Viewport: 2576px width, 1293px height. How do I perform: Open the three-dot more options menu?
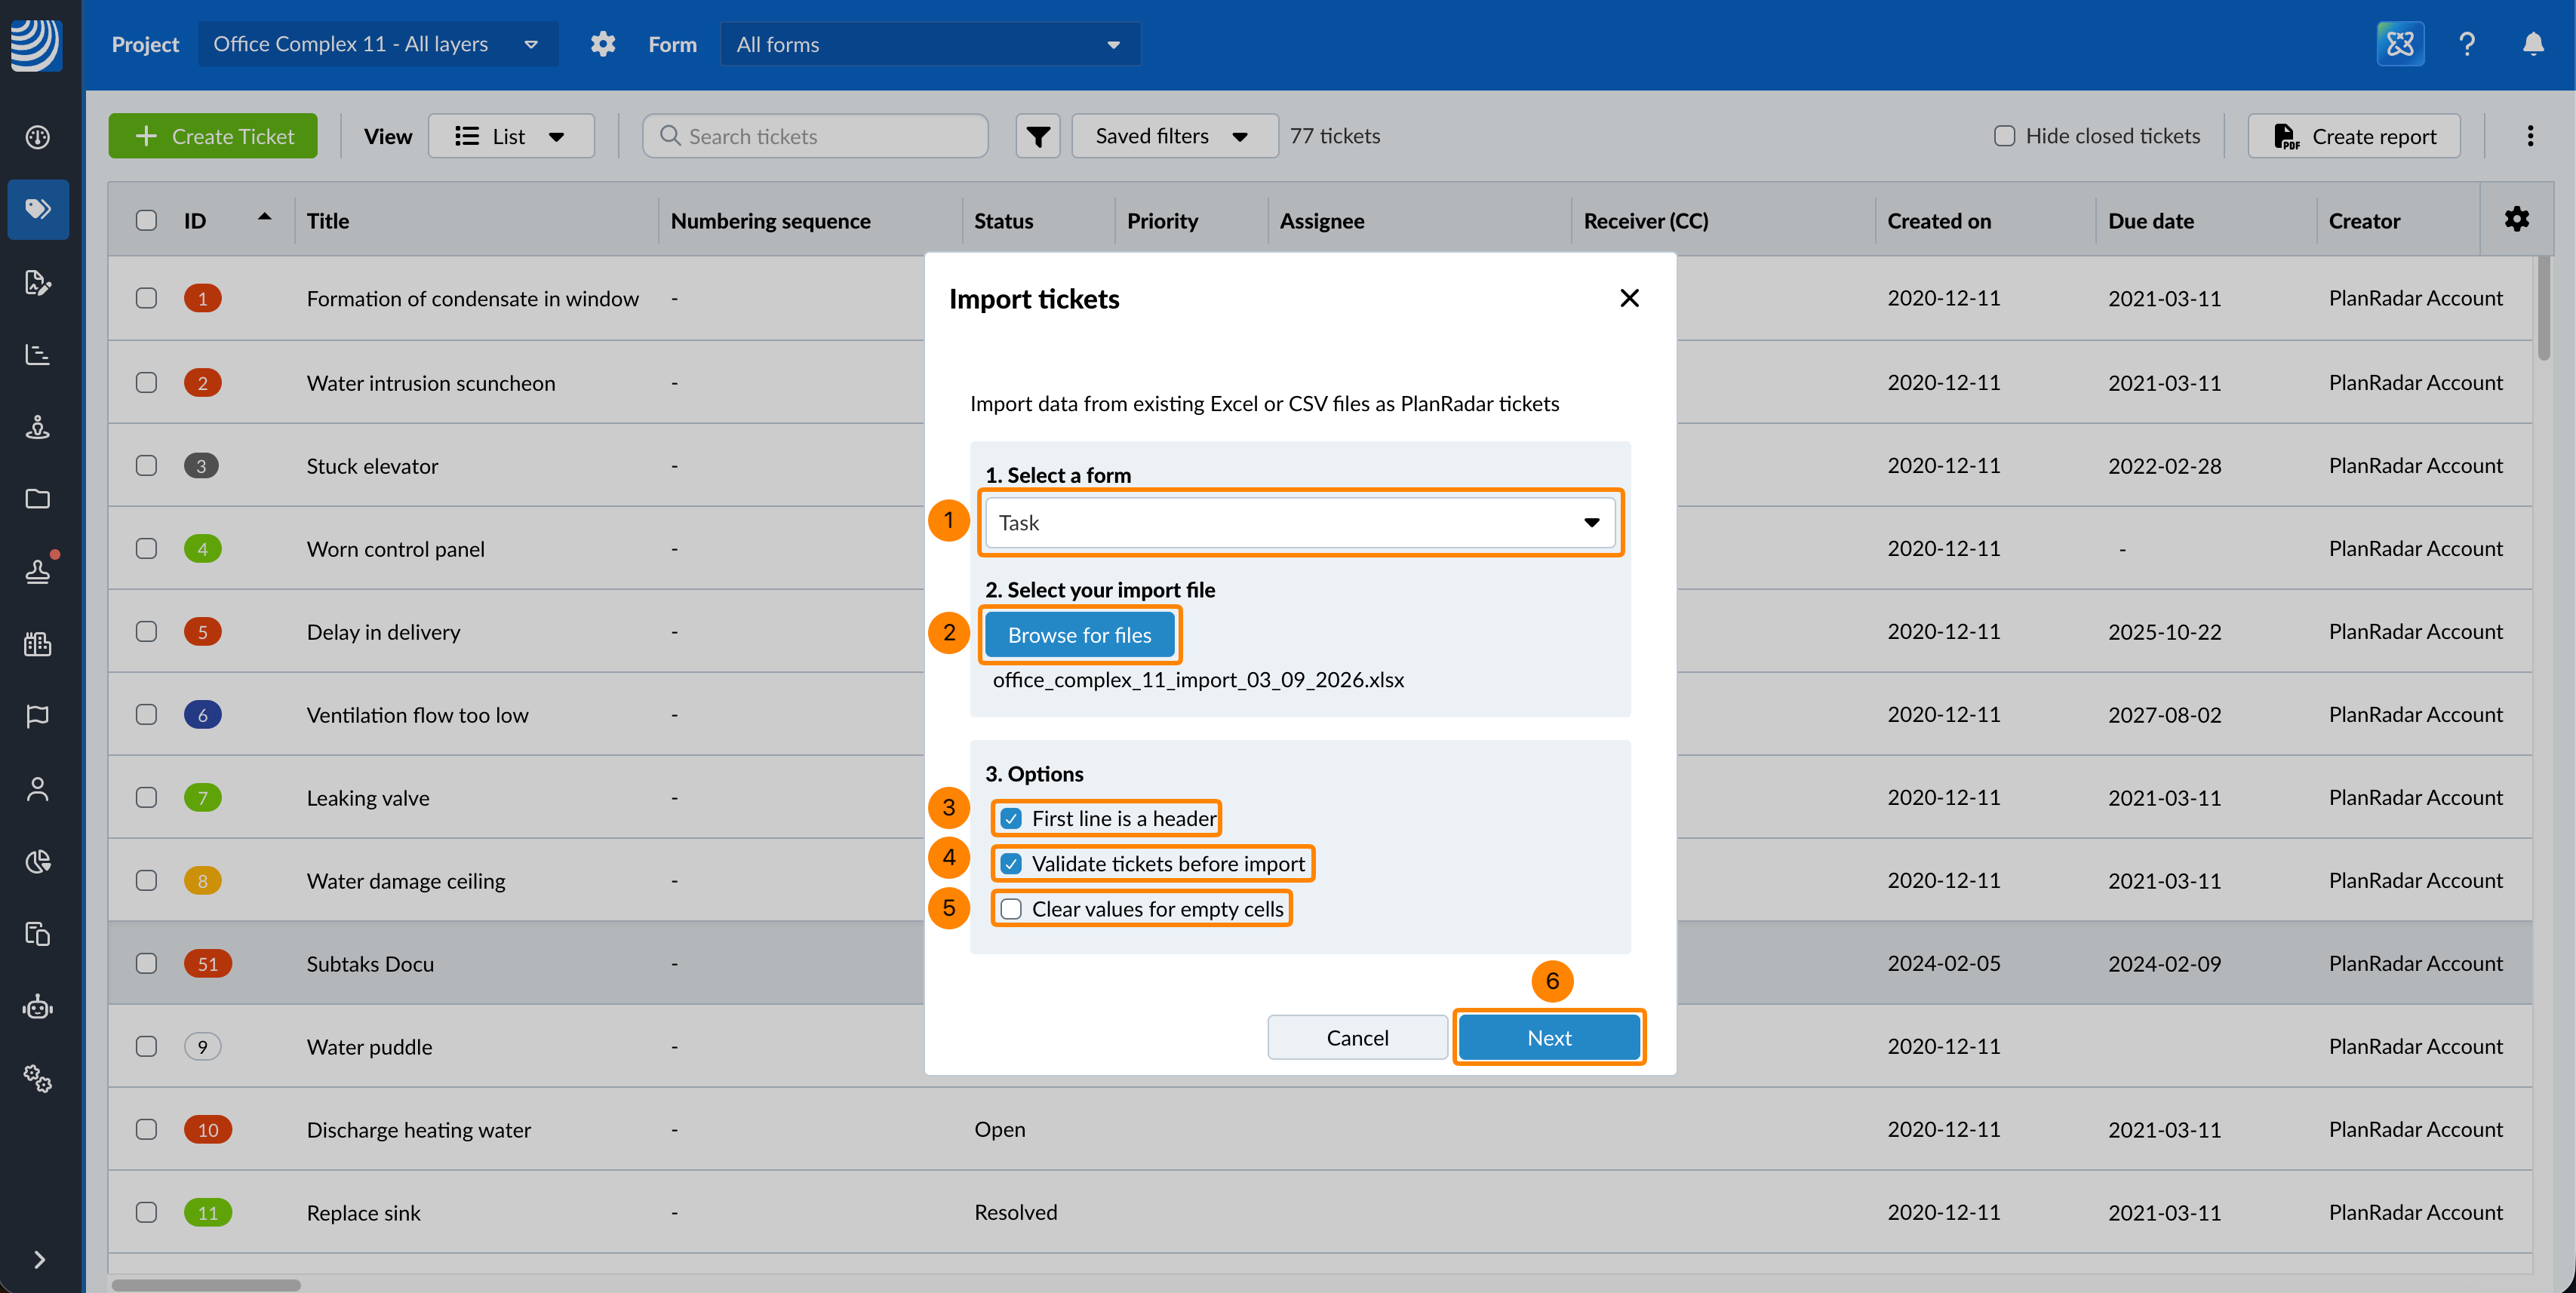[2530, 136]
